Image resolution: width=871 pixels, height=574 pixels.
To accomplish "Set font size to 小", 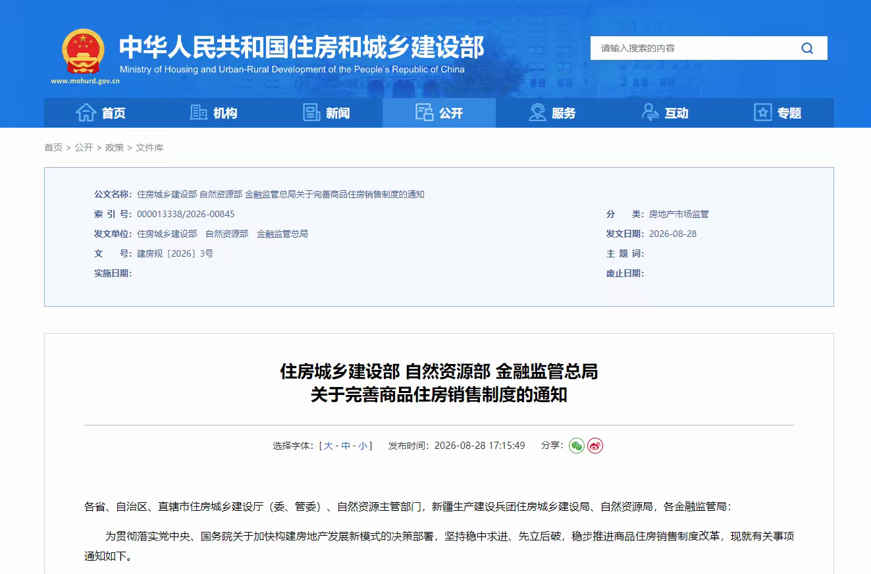I will (x=363, y=446).
